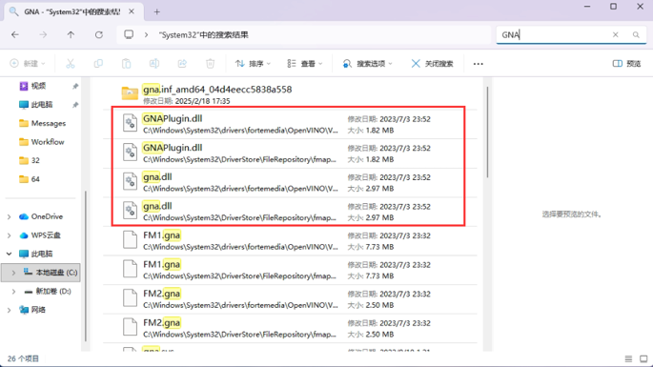653x367 pixels.
Task: Open the 新建 (New) menu
Action: (x=28, y=64)
